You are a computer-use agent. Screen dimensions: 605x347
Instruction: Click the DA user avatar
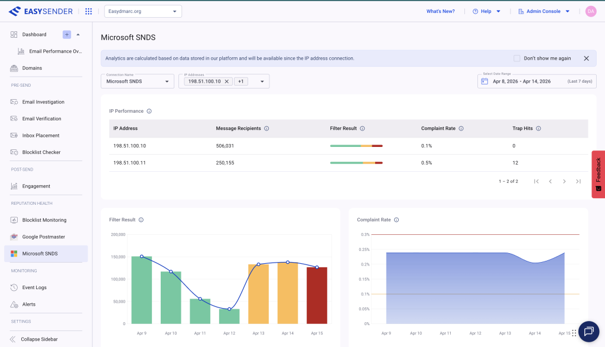click(591, 11)
